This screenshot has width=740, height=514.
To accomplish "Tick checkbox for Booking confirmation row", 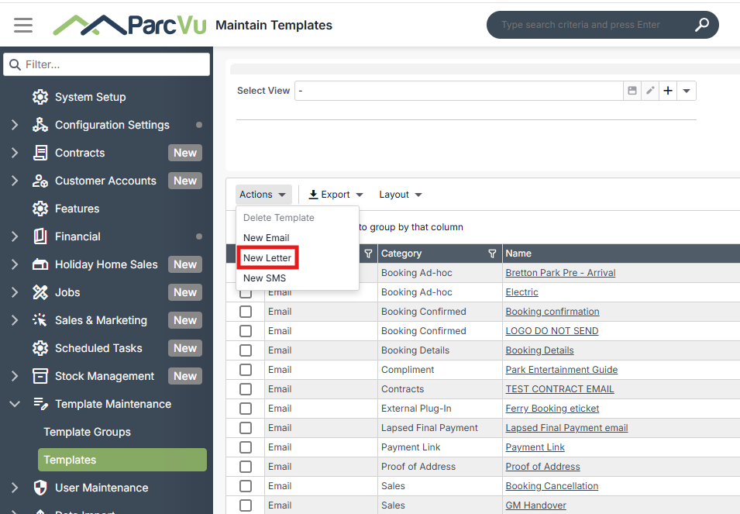I will [246, 312].
